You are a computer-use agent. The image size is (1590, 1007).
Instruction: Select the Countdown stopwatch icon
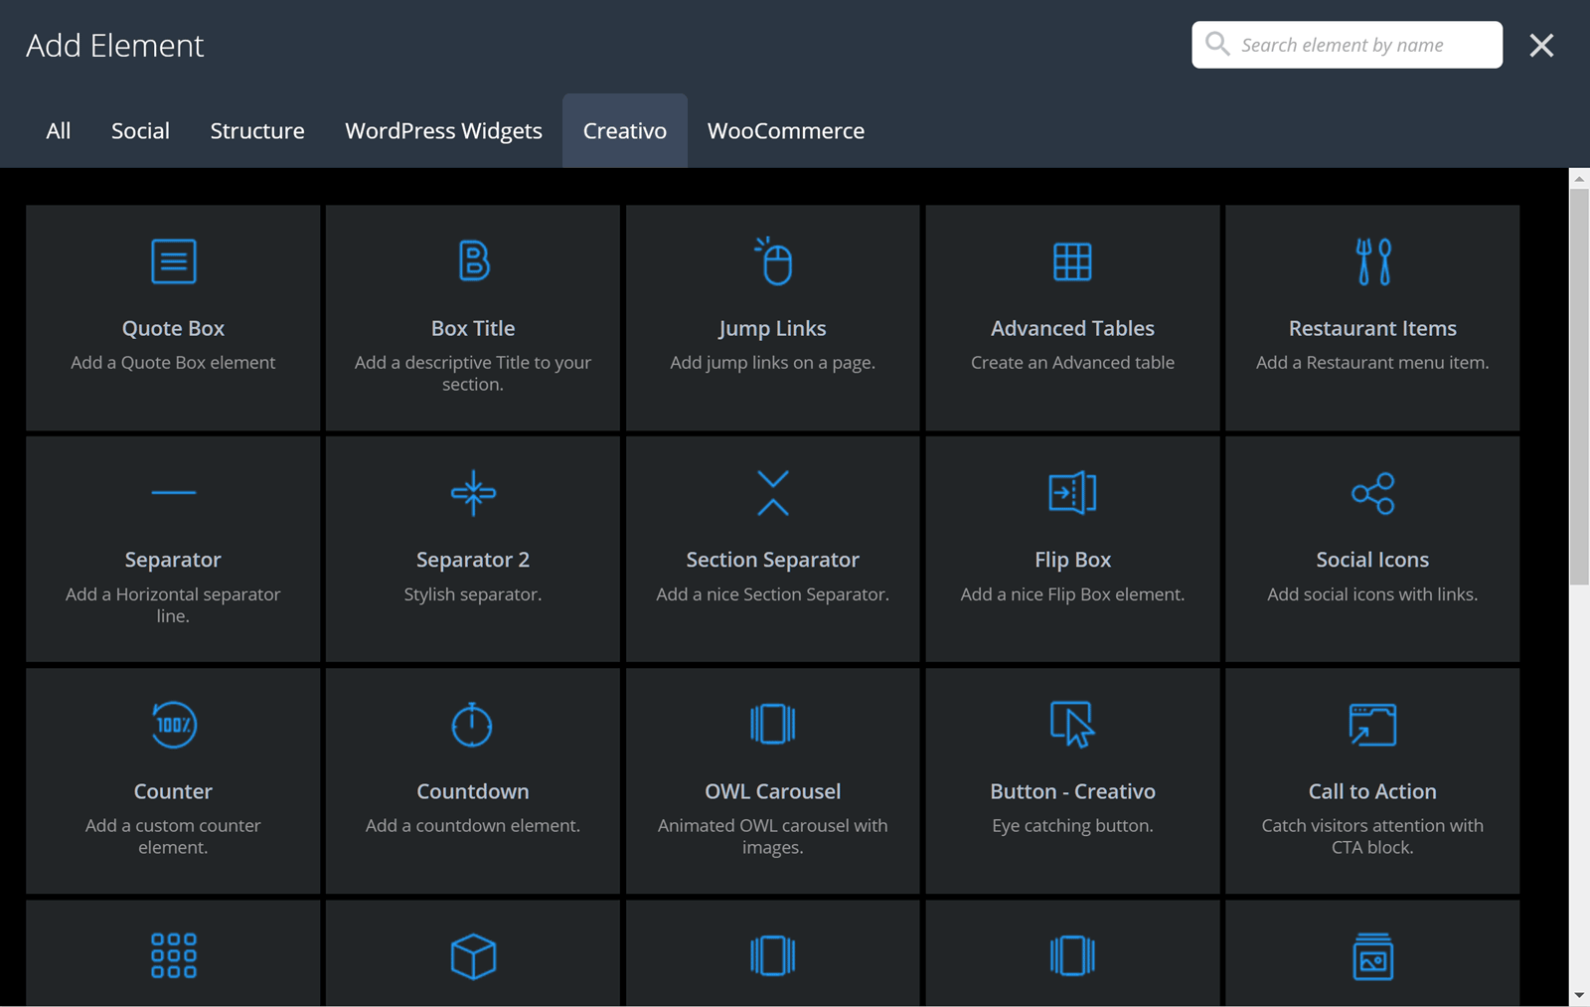(x=473, y=725)
